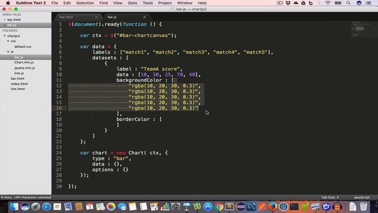Open jquery.min.js in sidebar
Screen dimensions: 378x213
24,68
